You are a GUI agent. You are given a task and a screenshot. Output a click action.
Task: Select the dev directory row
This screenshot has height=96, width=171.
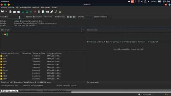[x=42, y=65]
